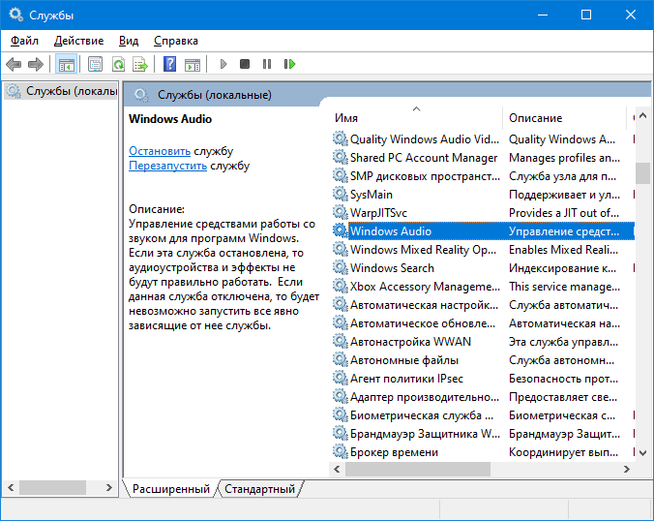Click description cell 'This service manage...'
This screenshot has height=521, width=654.
pyautogui.click(x=564, y=287)
